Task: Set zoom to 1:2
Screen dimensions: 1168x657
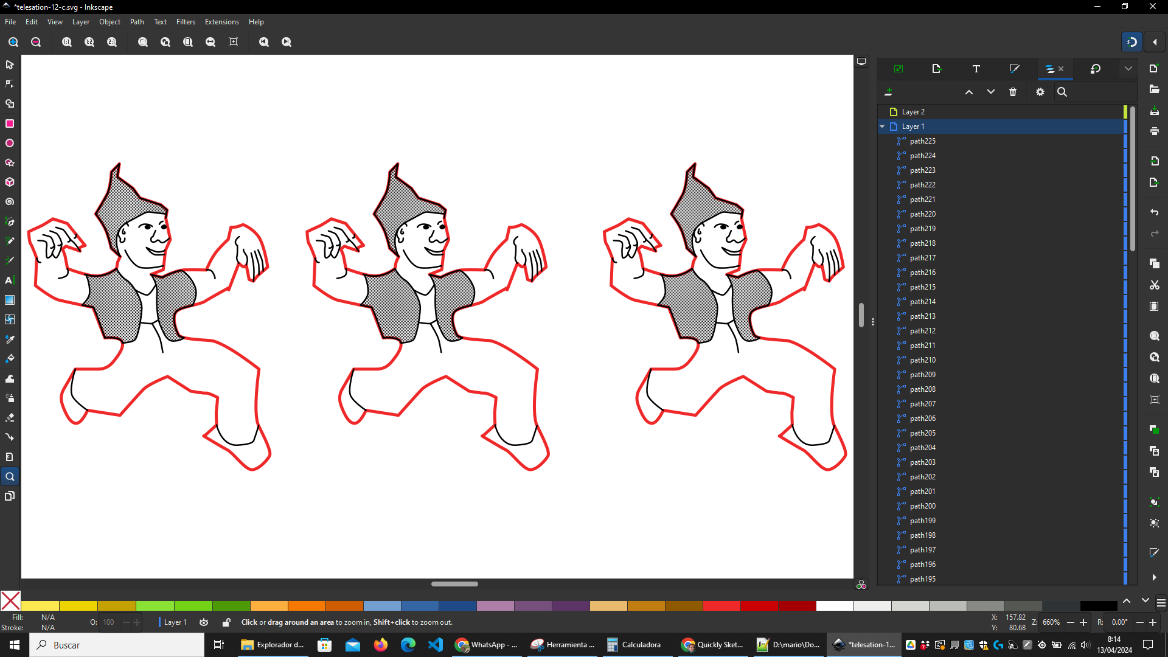Action: [x=89, y=42]
